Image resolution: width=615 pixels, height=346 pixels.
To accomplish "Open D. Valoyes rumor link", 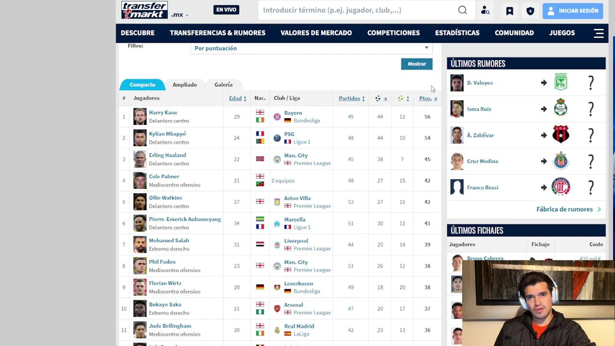I will [x=480, y=83].
